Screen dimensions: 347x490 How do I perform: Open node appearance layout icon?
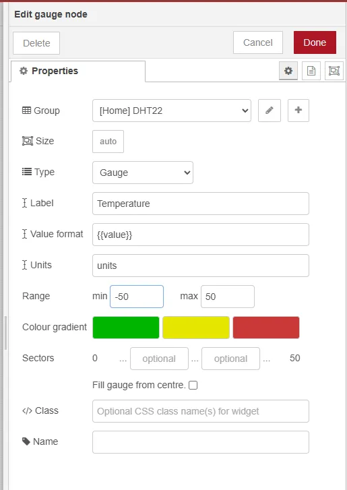pos(334,71)
